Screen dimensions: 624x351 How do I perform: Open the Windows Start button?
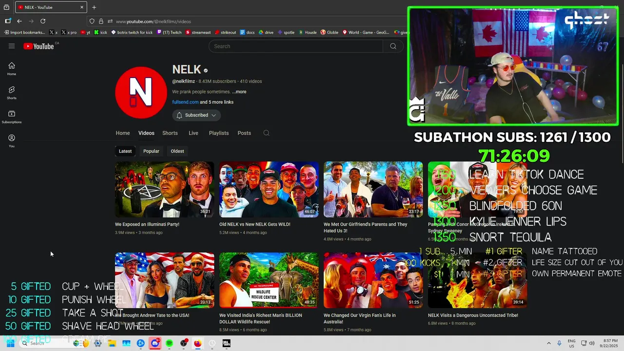click(10, 343)
